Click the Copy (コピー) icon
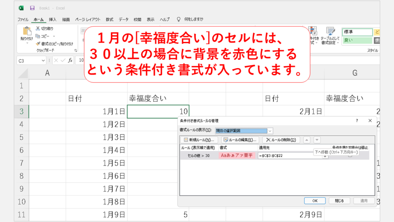The width and height of the screenshot is (394, 222). 38,36
